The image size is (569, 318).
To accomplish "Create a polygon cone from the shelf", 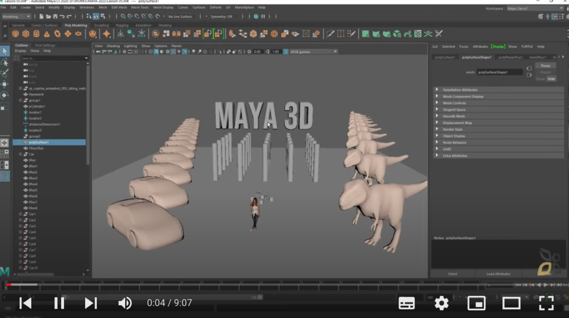I will click(47, 34).
